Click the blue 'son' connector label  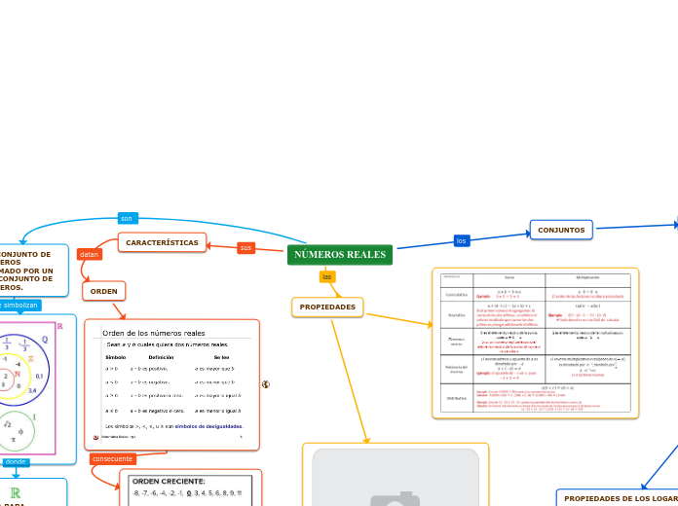pos(127,218)
